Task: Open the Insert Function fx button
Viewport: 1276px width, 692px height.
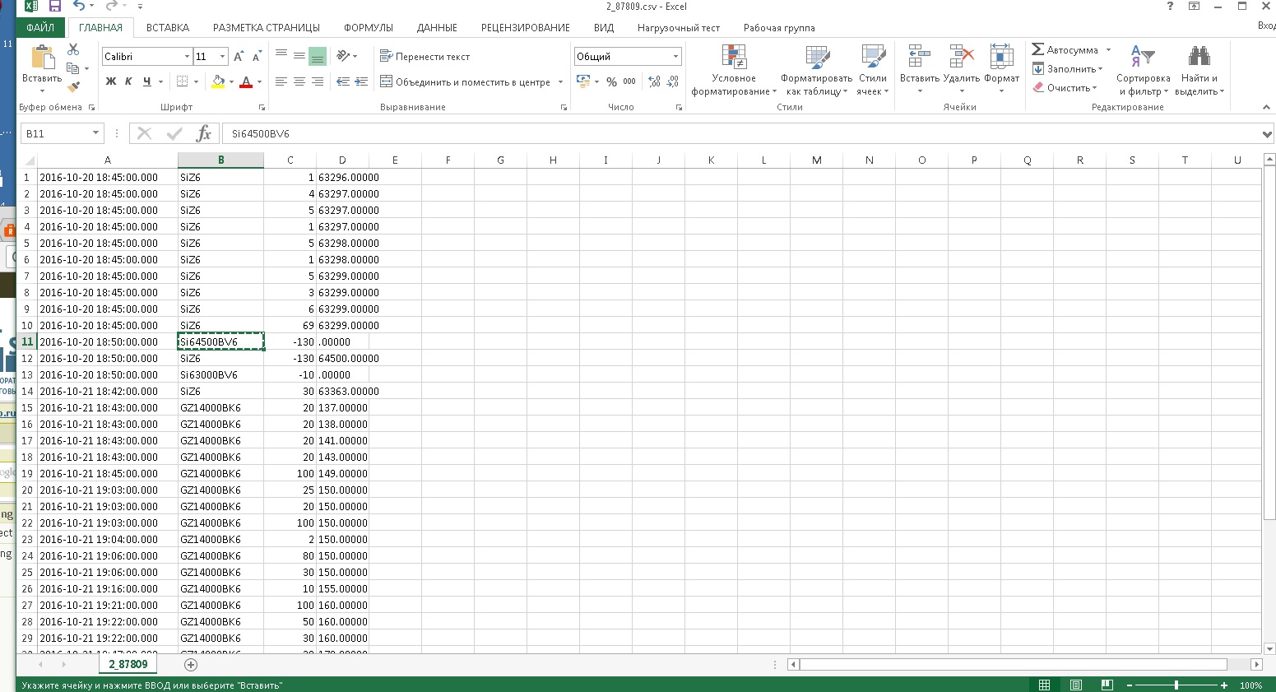Action: click(204, 133)
